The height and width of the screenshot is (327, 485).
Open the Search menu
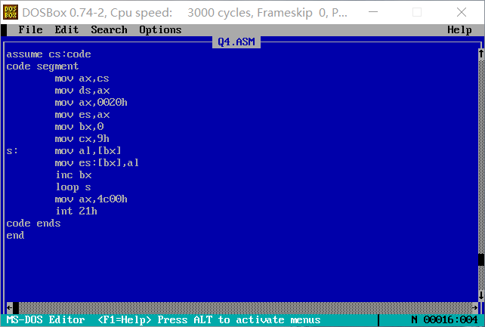109,30
